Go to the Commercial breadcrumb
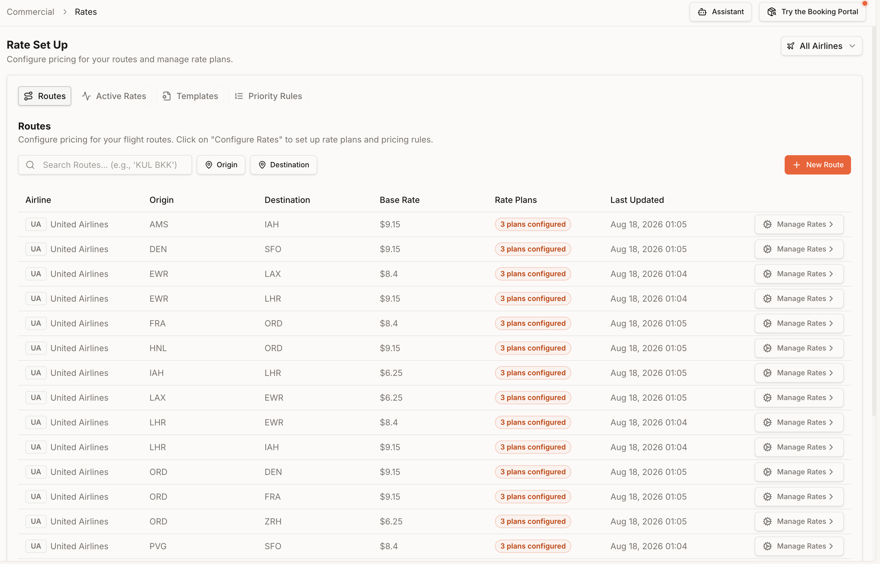This screenshot has height=564, width=880. click(x=30, y=12)
